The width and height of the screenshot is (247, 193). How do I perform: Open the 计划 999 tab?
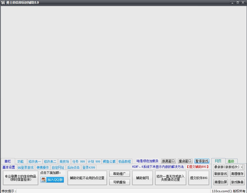coord(94,161)
